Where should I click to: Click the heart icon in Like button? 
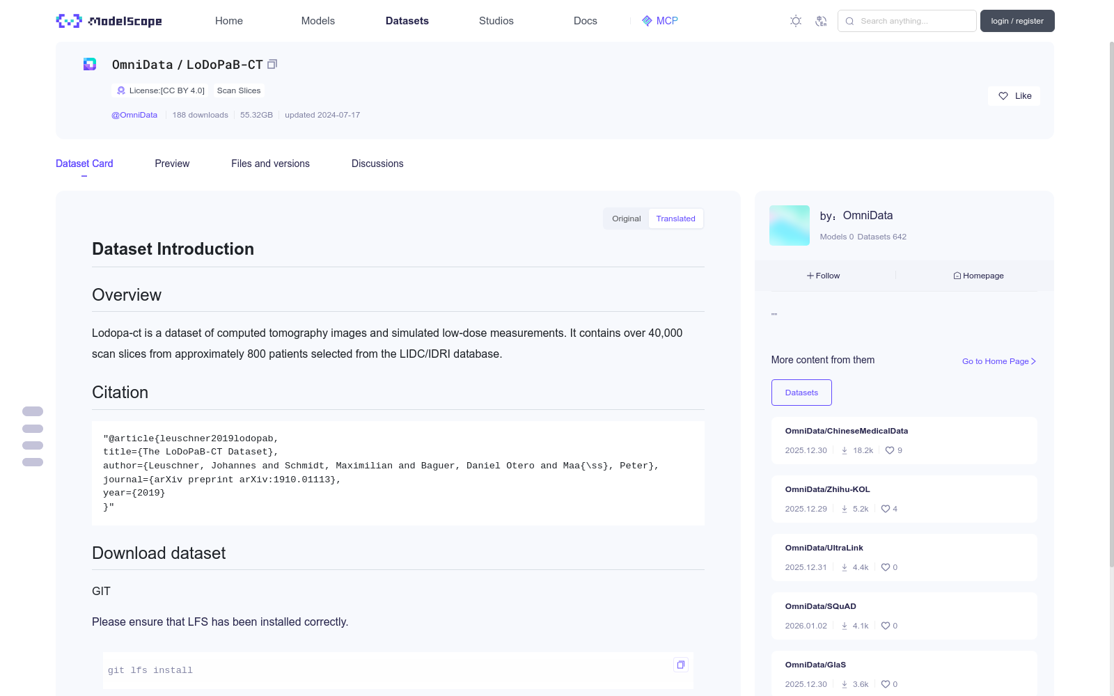pos(1003,96)
